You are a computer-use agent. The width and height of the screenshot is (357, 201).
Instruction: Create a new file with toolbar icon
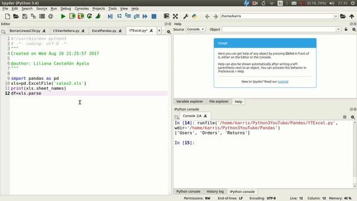coord(7,16)
